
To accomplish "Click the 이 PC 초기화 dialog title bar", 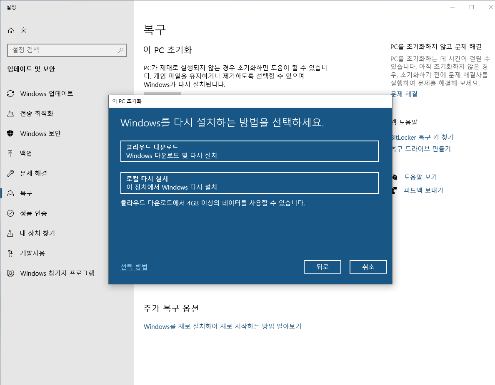I will (x=250, y=101).
